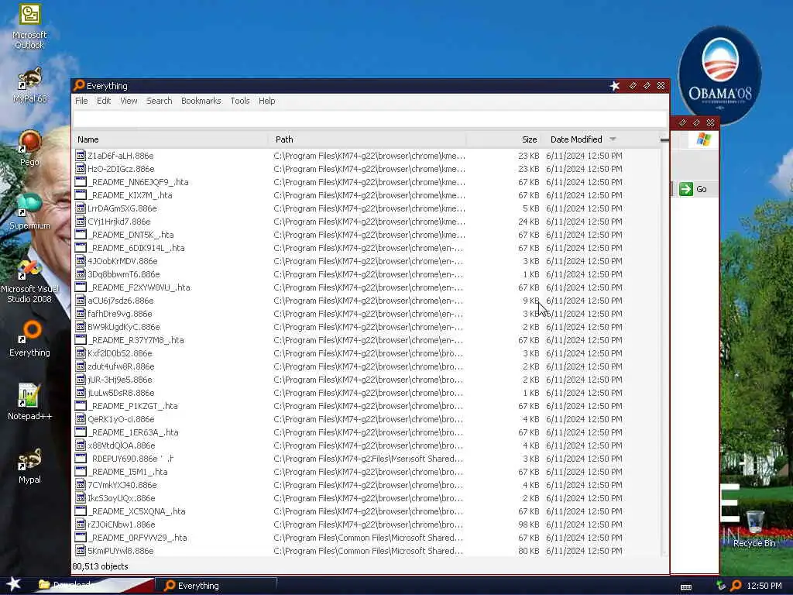Select file jUR-3Hj9e5.886e
Screen dimensions: 793x595
point(119,379)
